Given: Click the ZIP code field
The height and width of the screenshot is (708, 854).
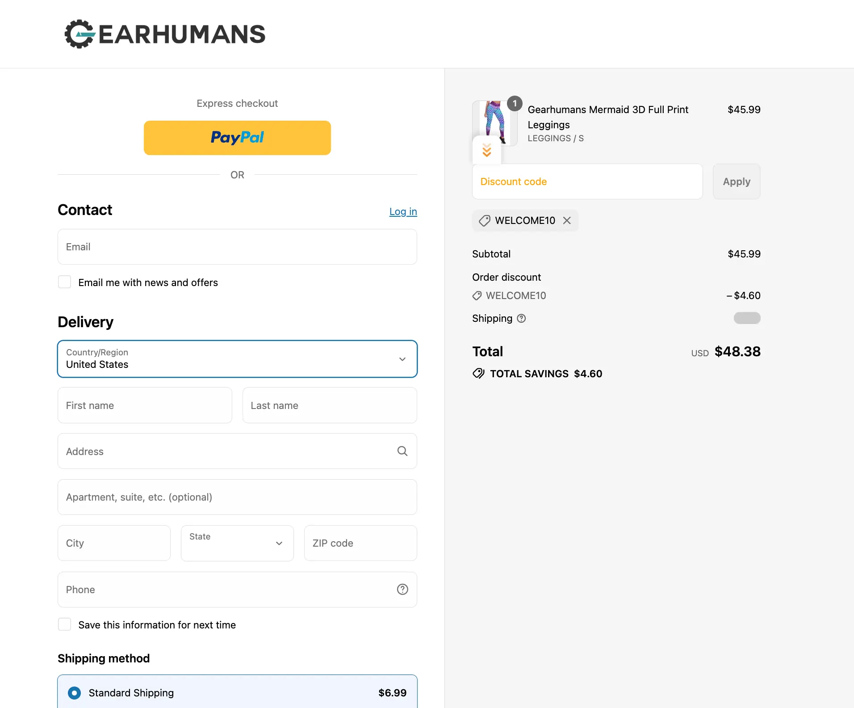Looking at the screenshot, I should [360, 543].
